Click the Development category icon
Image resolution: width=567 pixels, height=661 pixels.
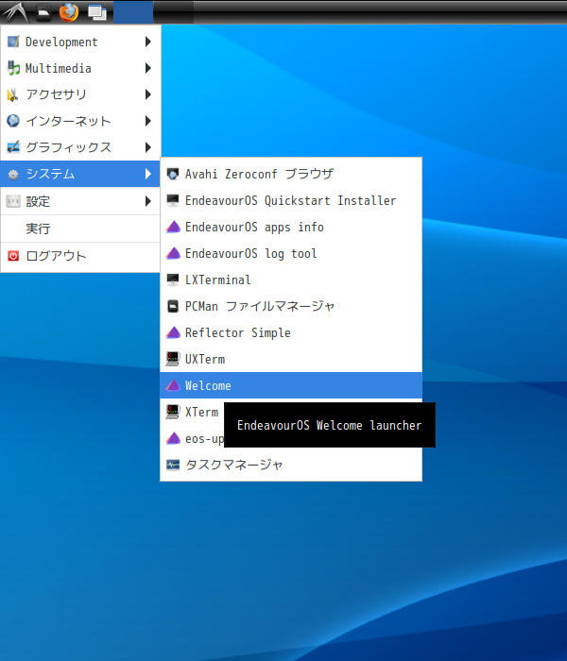(13, 42)
